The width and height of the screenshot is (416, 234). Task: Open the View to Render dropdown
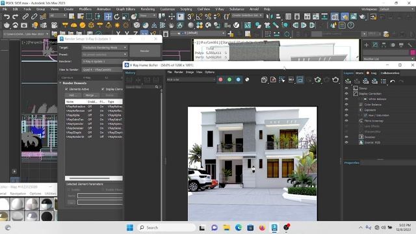[103, 70]
